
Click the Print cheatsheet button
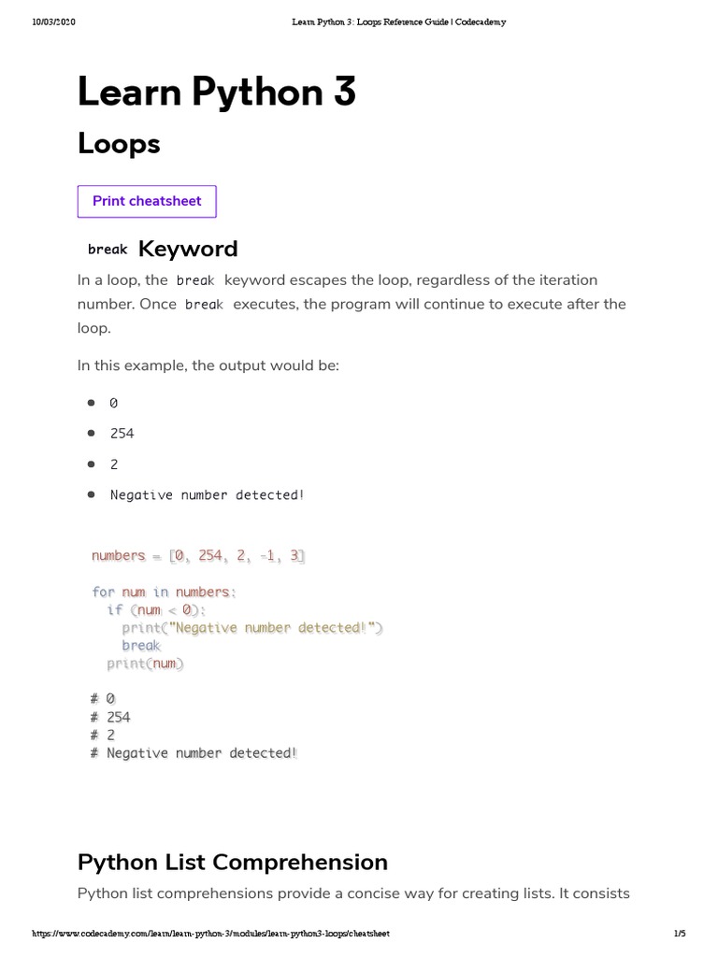click(x=147, y=202)
